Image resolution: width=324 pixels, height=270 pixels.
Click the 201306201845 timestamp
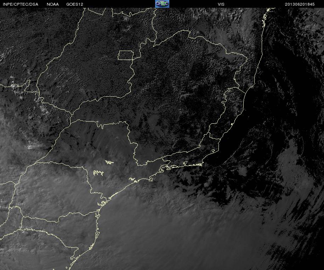coord(300,4)
